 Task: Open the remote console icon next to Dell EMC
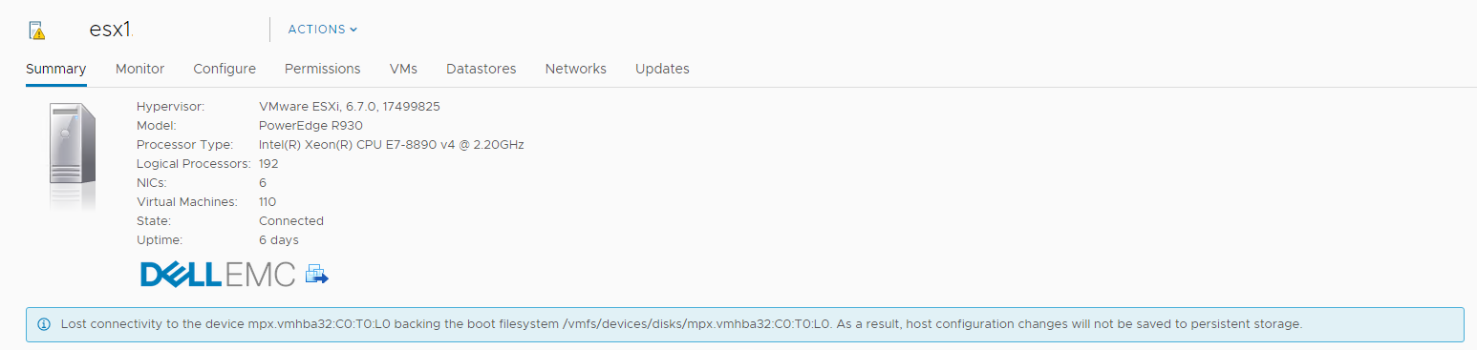[x=317, y=276]
